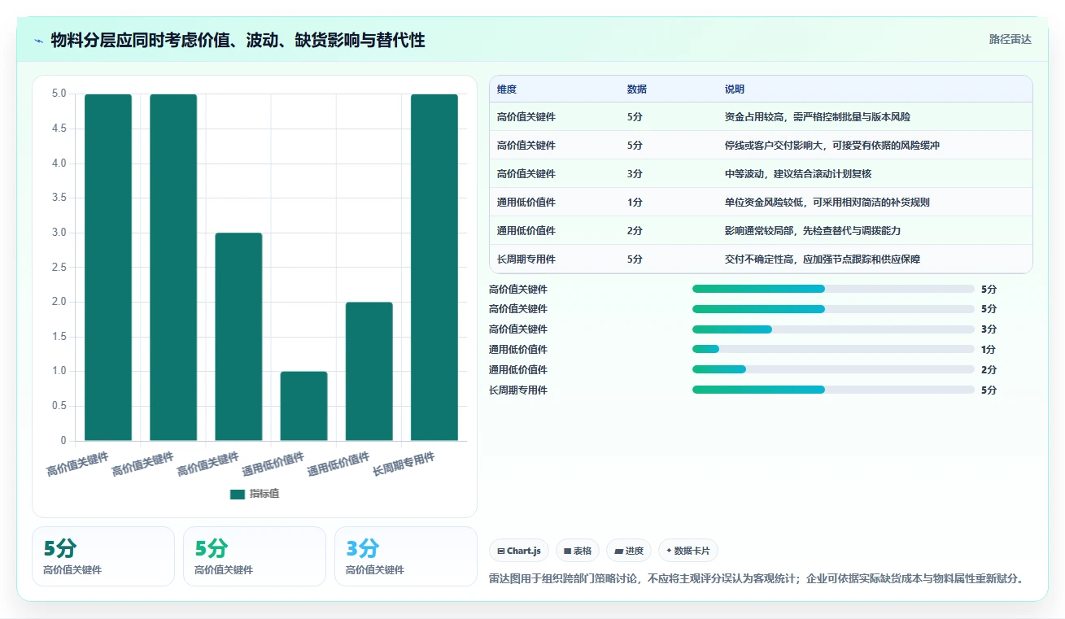This screenshot has width=1065, height=619.
Task: Click the 指标值 legend label
Action: [264, 494]
